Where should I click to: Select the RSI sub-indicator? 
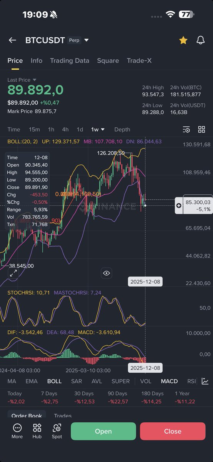(x=191, y=381)
